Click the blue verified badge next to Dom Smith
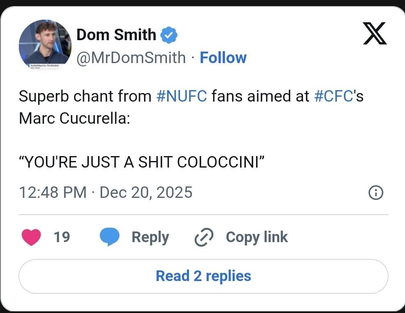The height and width of the screenshot is (313, 405). [169, 34]
